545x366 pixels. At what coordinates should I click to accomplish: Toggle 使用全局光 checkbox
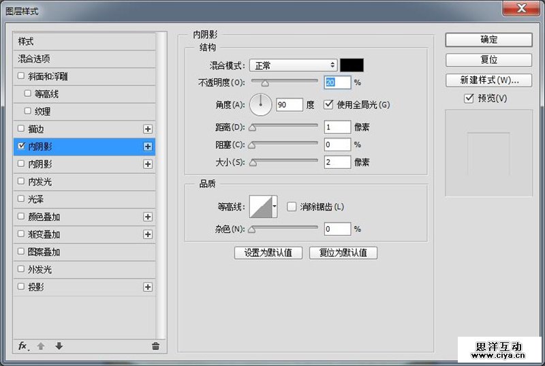(328, 104)
